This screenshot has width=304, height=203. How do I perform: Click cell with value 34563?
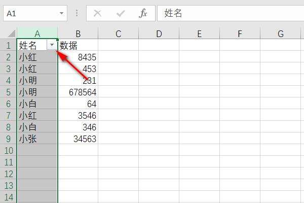(78, 139)
